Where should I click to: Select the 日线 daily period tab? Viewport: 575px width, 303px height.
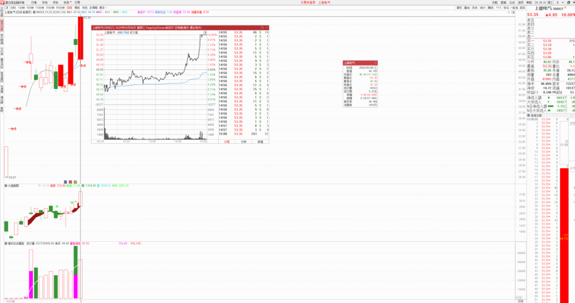pyautogui.click(x=69, y=7)
